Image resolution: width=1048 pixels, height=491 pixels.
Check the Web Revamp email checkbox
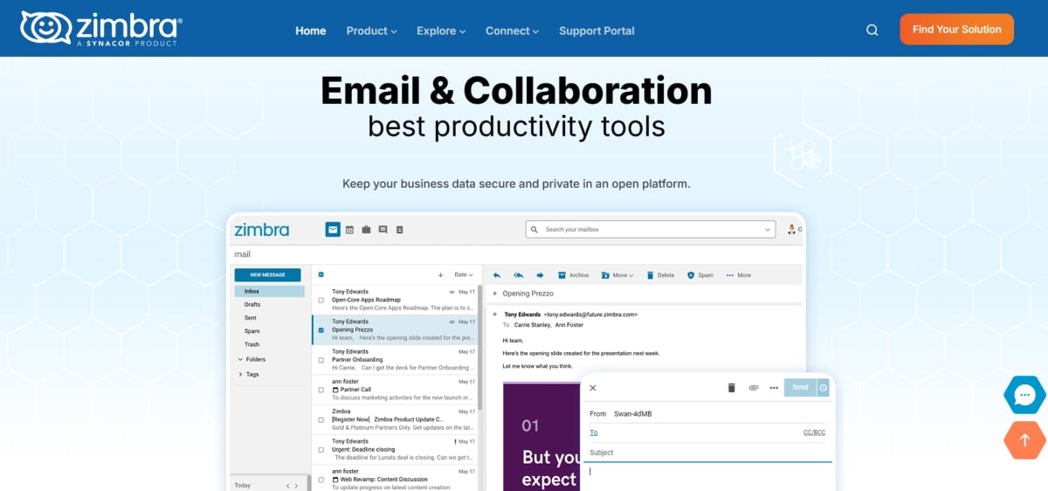[321, 479]
